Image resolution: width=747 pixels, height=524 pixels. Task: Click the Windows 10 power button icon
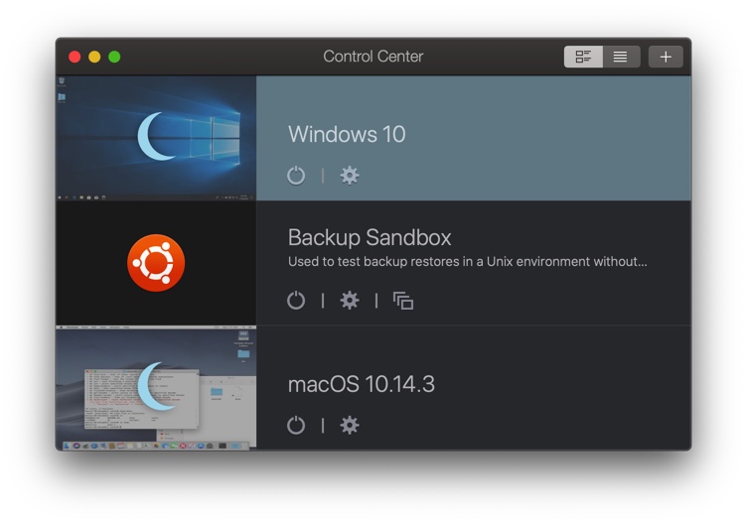coord(296,176)
